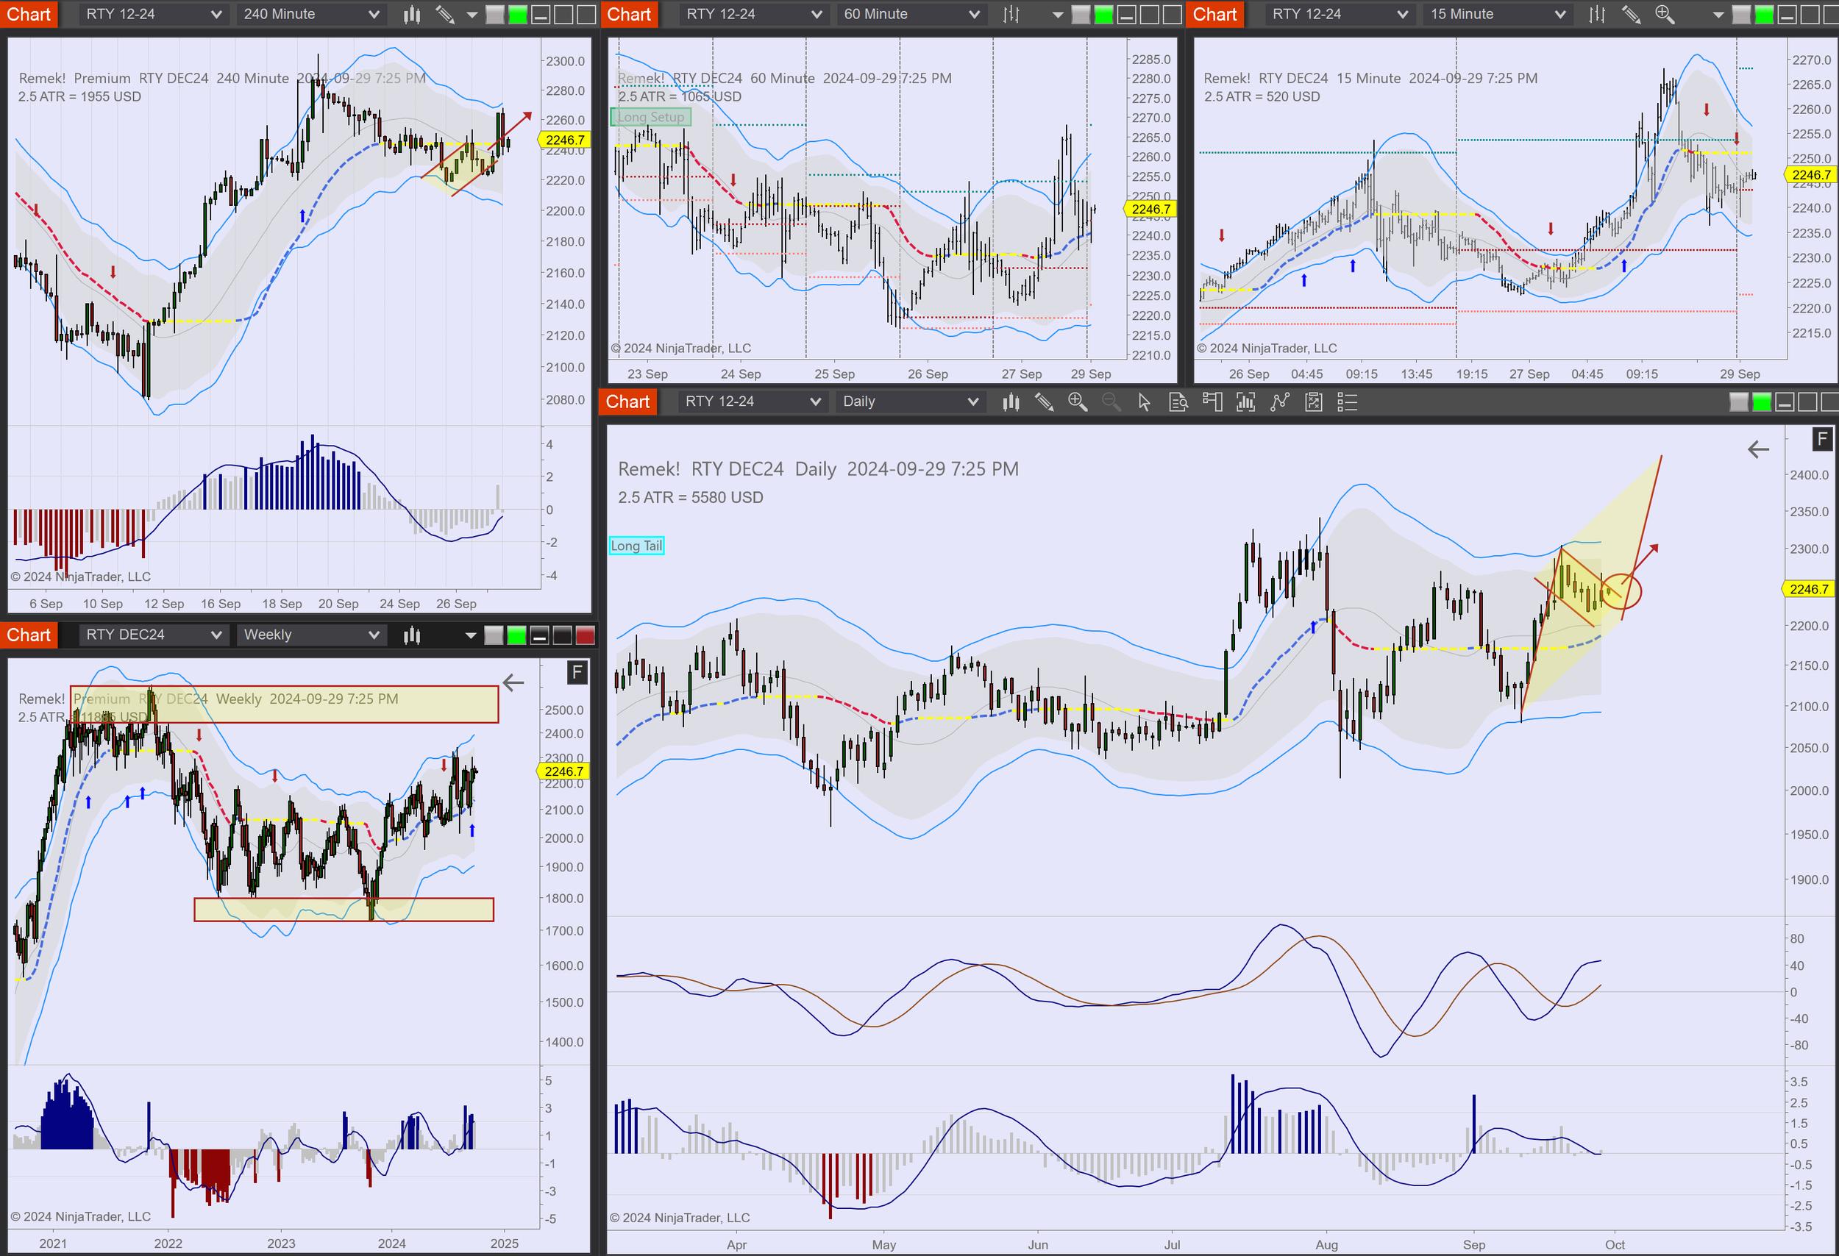Click zoom in magnifier in 15 Minute chart
1839x1256 pixels.
1665,14
